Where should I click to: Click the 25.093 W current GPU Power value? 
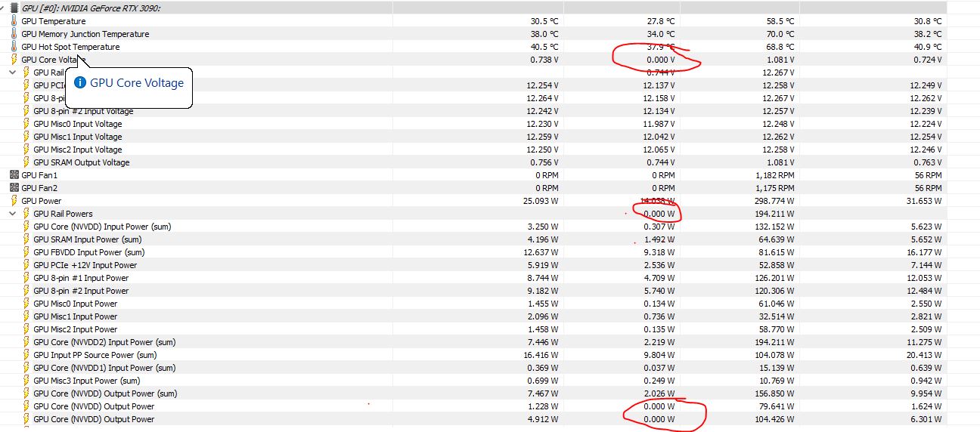pos(539,201)
